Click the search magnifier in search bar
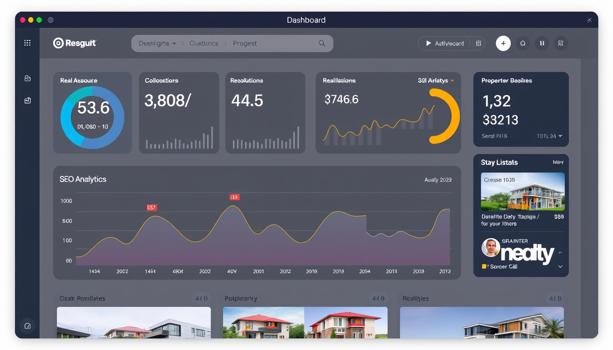The height and width of the screenshot is (350, 613). (322, 43)
